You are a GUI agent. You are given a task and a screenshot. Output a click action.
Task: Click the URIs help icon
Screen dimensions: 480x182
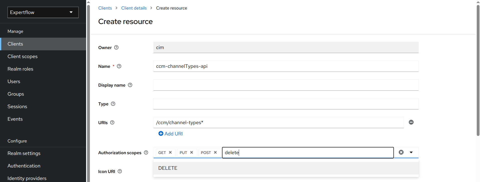click(x=112, y=123)
